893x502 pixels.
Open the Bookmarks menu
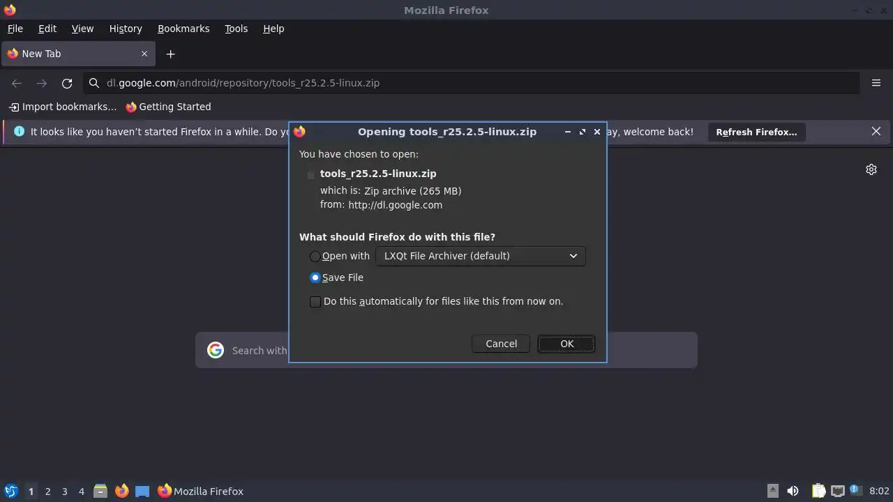click(183, 29)
